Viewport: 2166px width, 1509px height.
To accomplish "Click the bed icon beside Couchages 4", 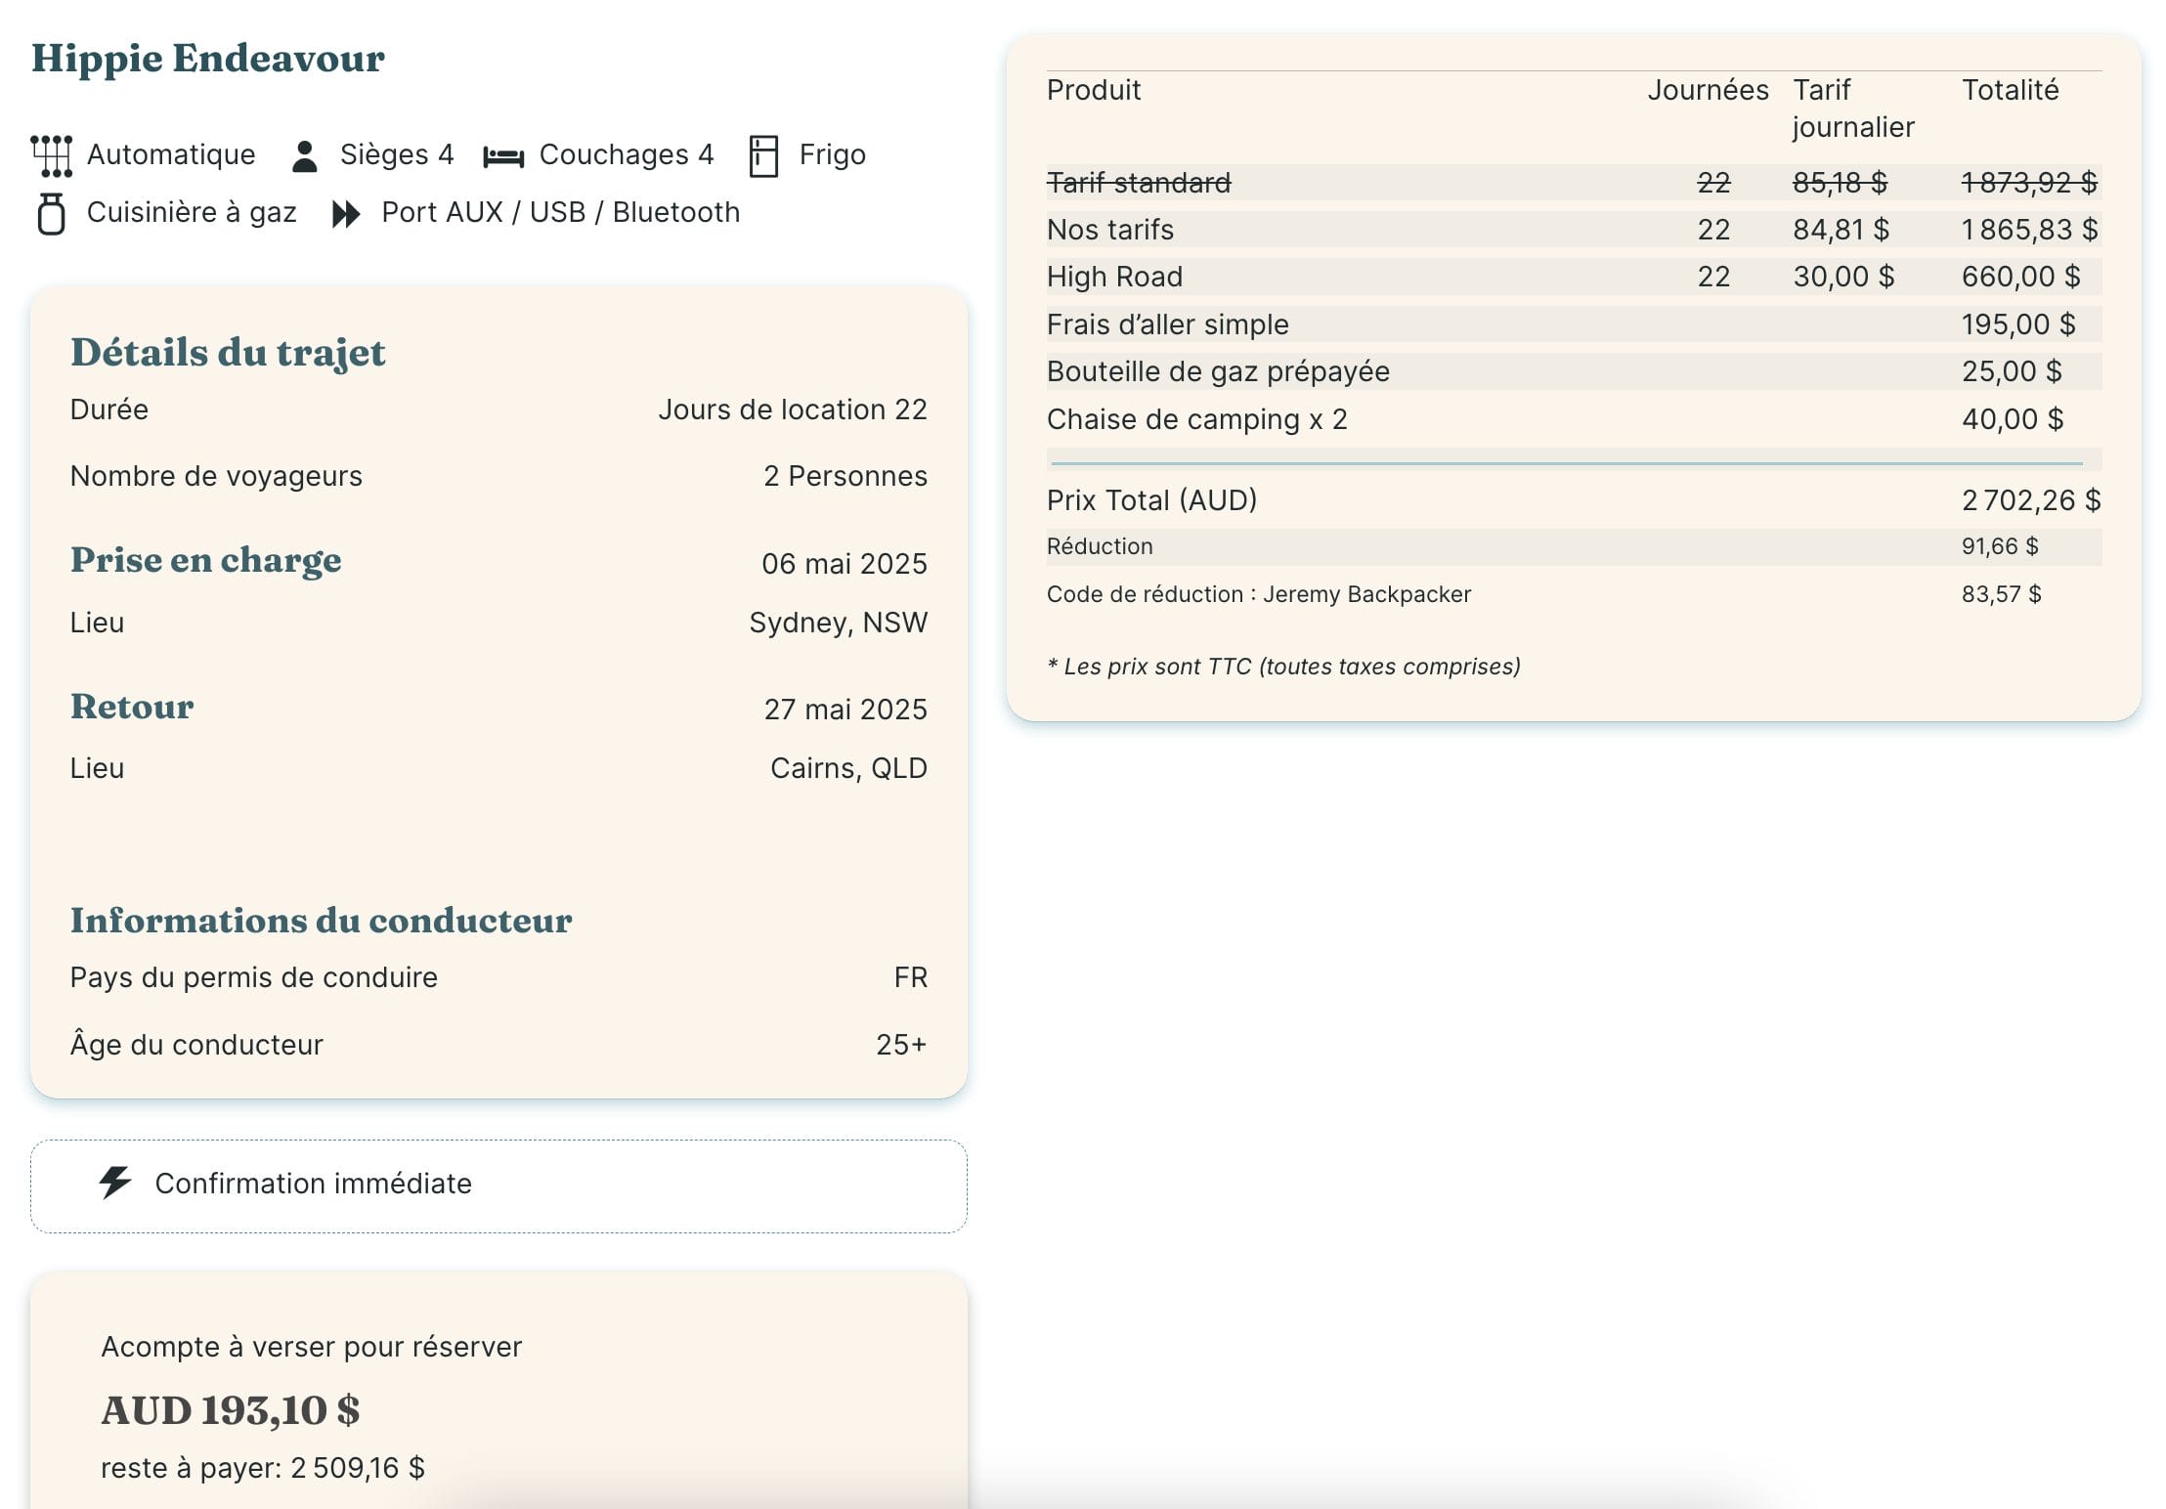I will tap(503, 156).
